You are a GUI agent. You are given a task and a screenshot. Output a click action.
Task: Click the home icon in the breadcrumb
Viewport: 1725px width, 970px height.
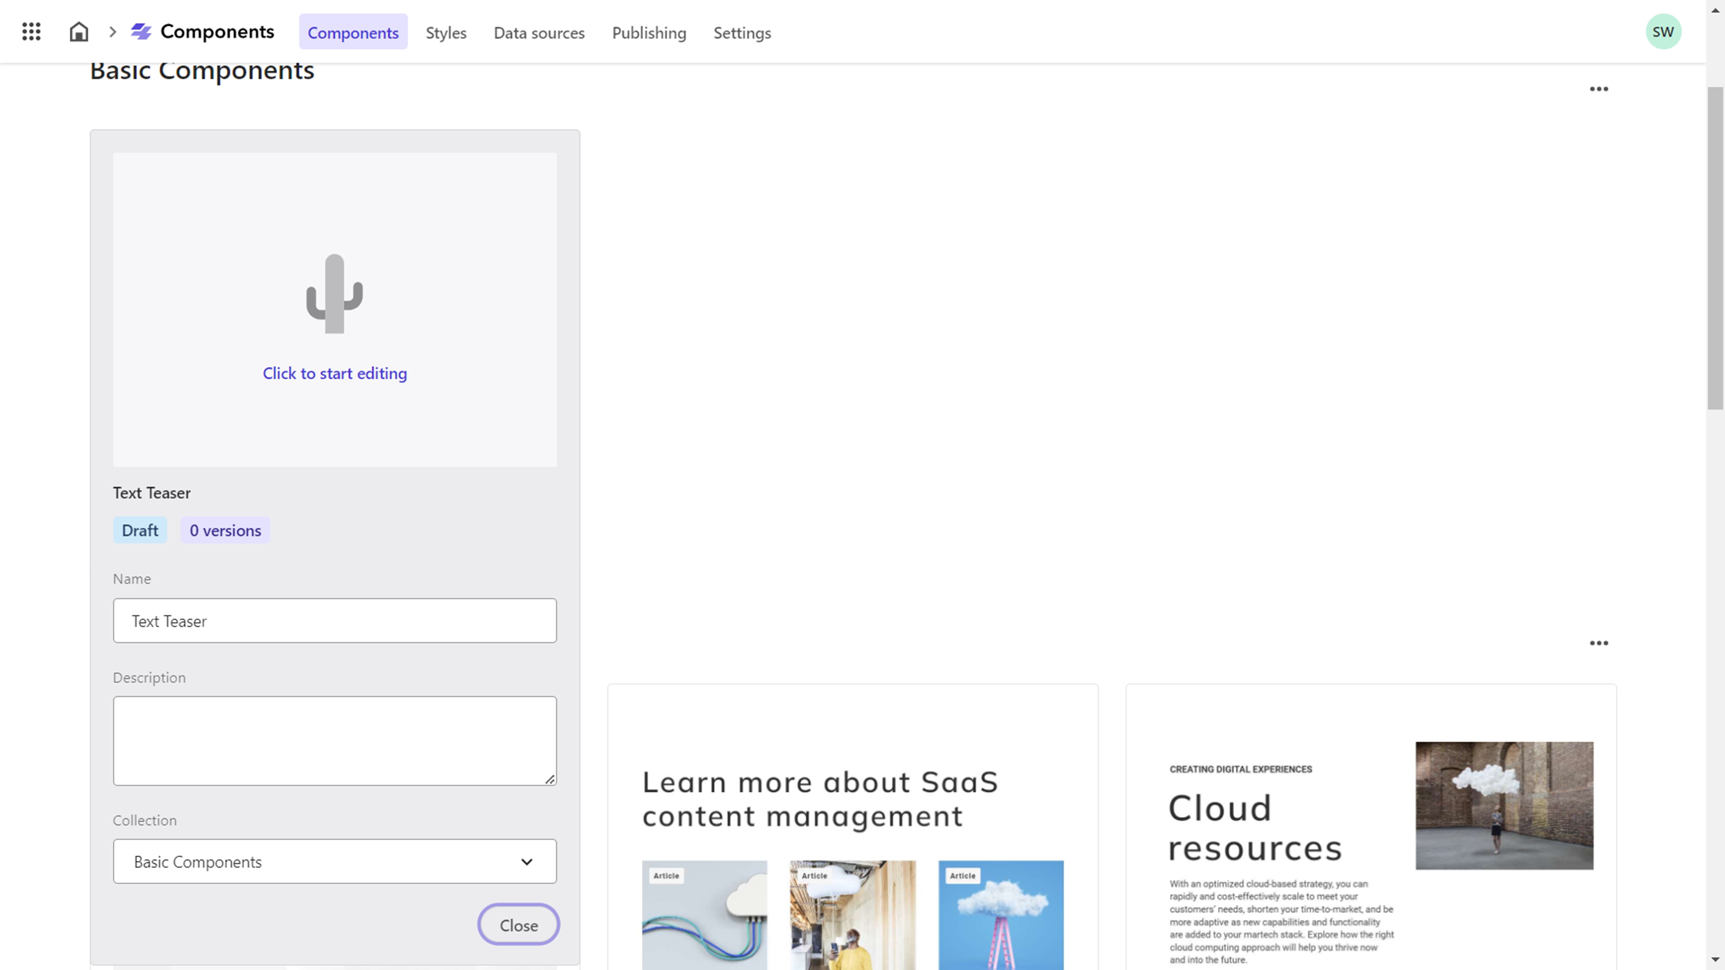78,32
